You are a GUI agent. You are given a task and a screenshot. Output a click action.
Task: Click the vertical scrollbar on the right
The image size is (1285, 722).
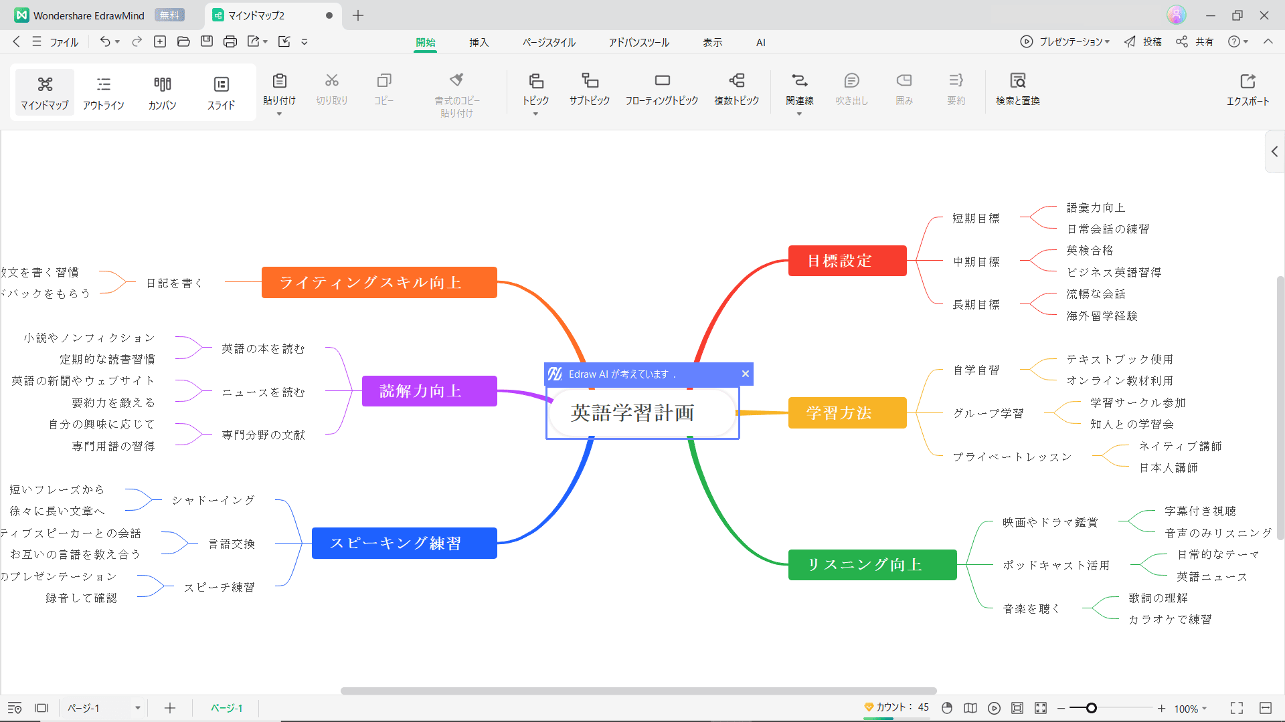tap(1280, 408)
